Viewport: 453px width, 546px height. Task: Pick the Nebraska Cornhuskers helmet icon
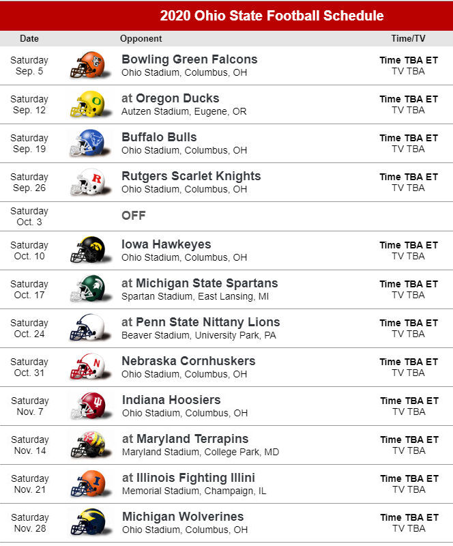pyautogui.click(x=90, y=367)
